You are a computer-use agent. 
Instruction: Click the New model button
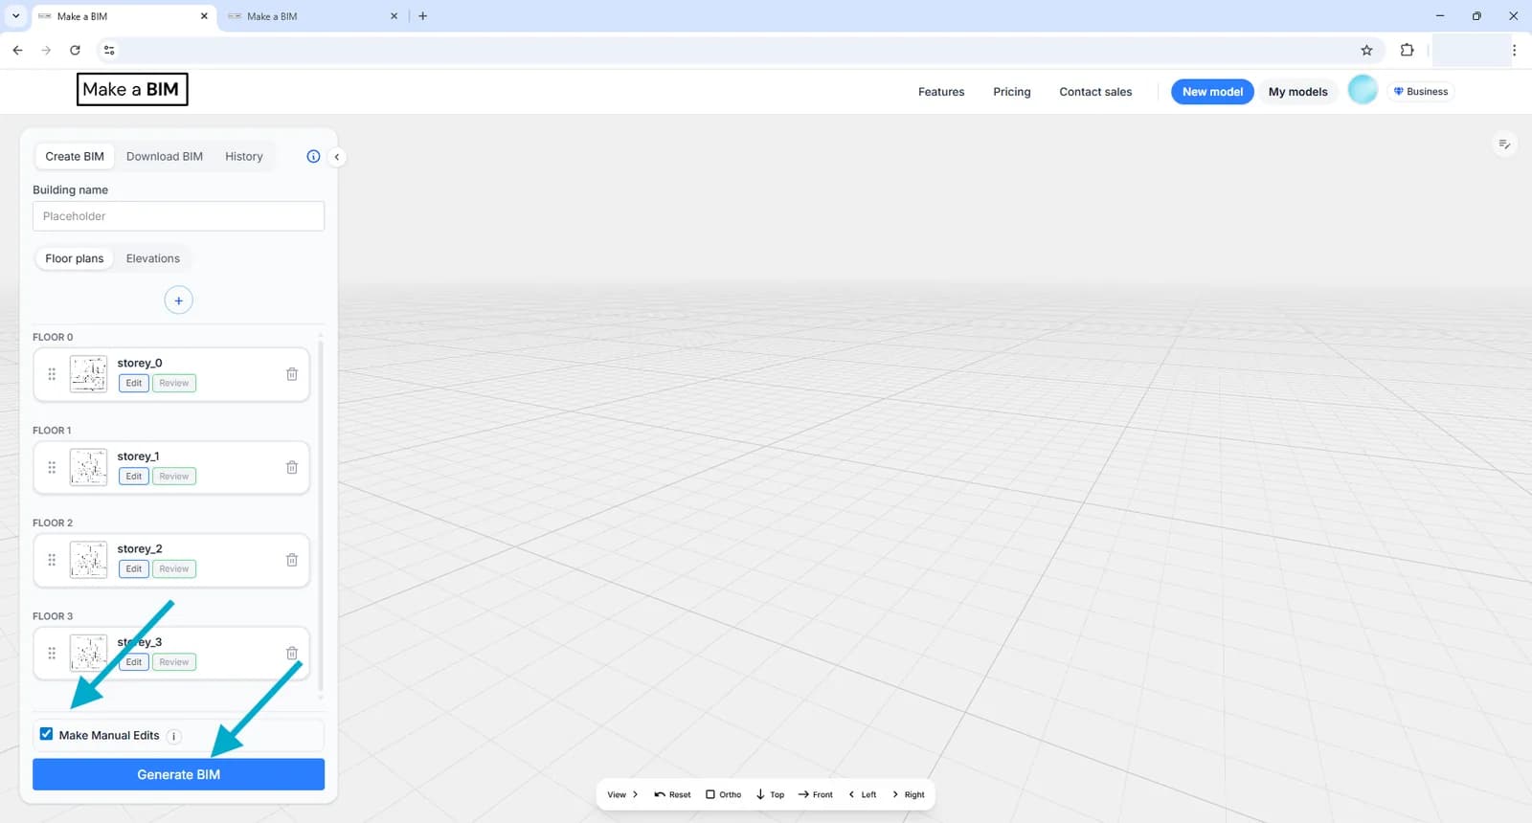1212,92
